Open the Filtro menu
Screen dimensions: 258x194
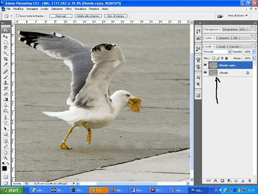click(x=69, y=9)
